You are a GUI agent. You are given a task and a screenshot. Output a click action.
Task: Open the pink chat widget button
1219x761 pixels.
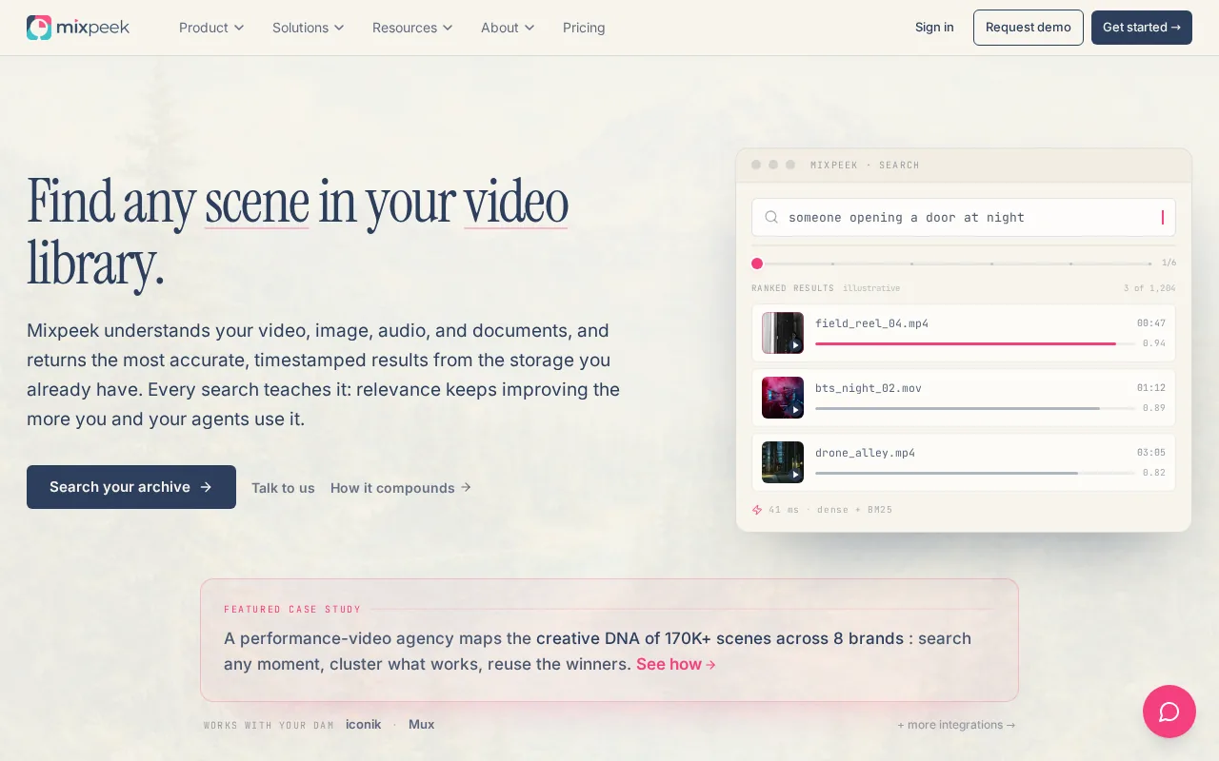(x=1169, y=712)
